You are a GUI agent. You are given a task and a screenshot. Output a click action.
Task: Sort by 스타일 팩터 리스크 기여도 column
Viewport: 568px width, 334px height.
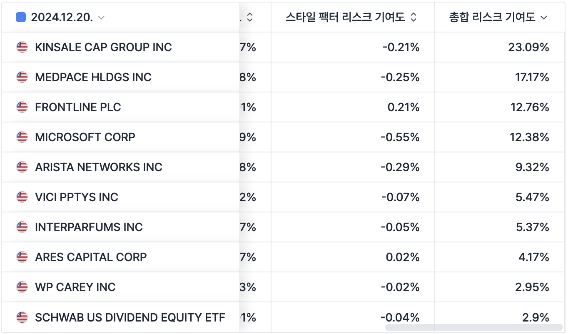click(413, 17)
